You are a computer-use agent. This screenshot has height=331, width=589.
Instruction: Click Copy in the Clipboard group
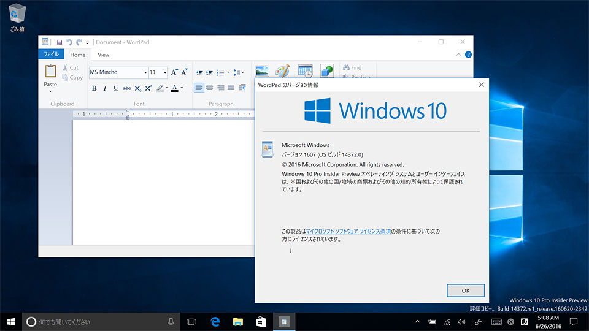coord(72,77)
